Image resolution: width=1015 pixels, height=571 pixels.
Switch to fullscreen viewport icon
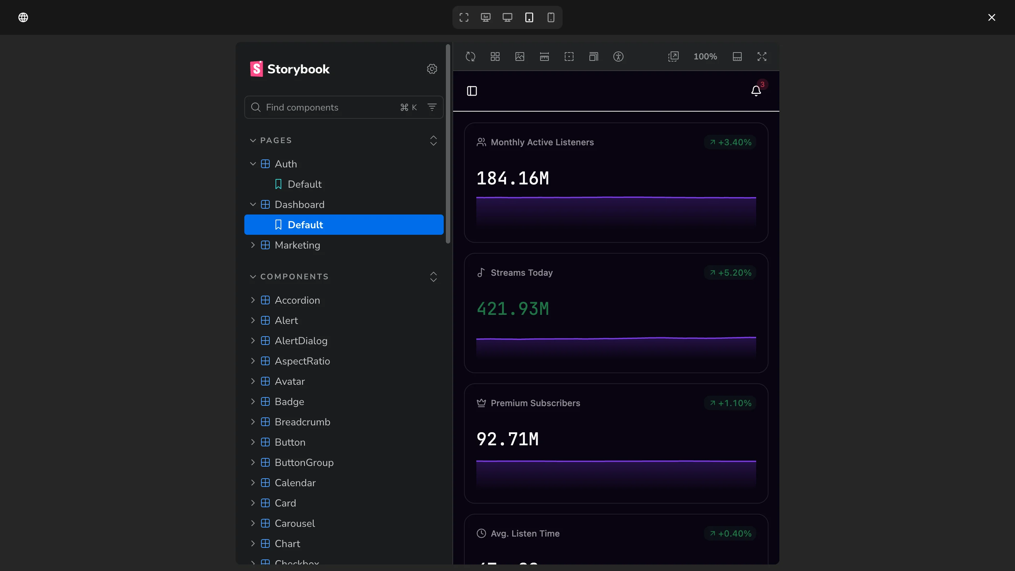click(x=464, y=17)
